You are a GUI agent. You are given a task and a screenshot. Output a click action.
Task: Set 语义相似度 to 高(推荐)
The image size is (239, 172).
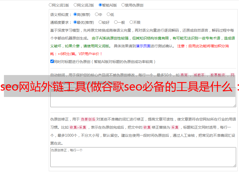tap(75, 14)
